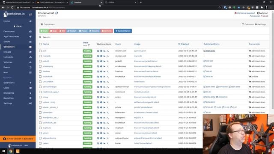274x154 pixels.
Task: Open logs quick action for bookstack container
Action: [x=98, y=77]
